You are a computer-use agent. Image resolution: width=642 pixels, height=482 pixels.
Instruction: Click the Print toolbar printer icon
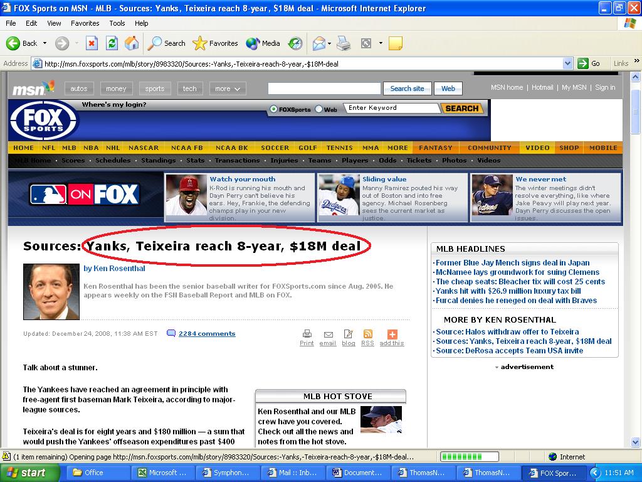344,43
